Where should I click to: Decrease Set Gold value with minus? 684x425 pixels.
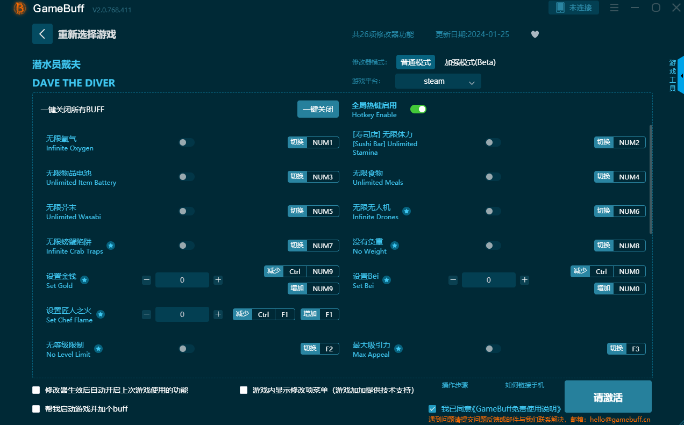pos(146,280)
